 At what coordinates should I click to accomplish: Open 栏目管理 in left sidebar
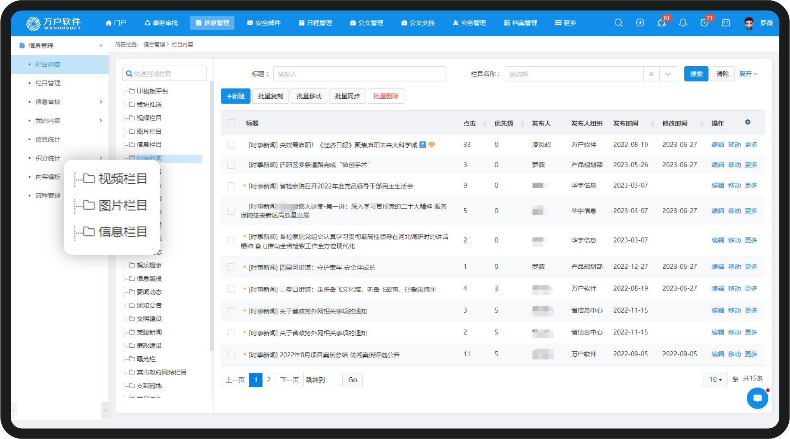pos(48,83)
